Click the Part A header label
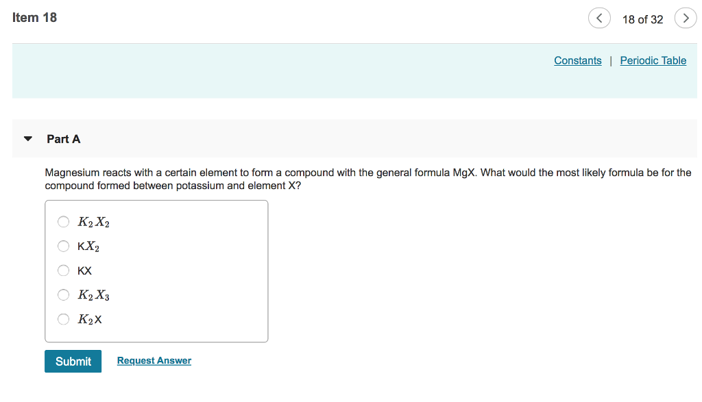The width and height of the screenshot is (702, 402). click(x=63, y=138)
